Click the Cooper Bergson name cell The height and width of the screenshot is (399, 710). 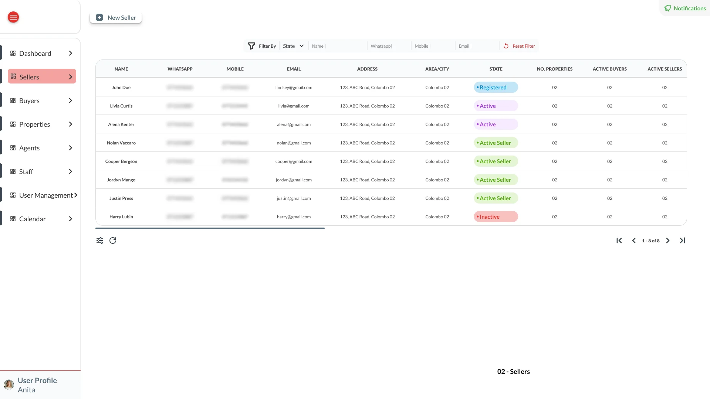pos(121,161)
